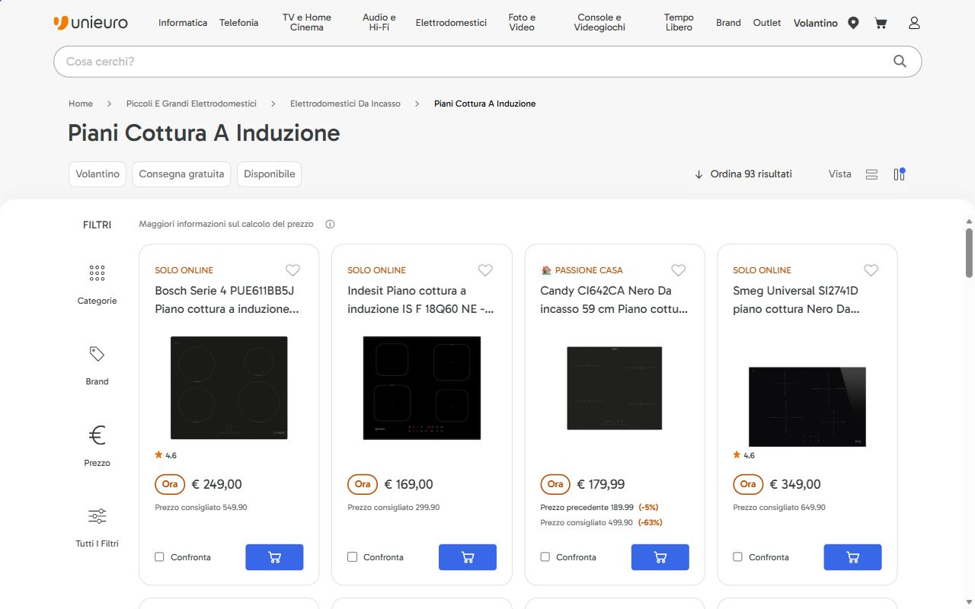Image resolution: width=975 pixels, height=609 pixels.
Task: Open Candy CI642CA Nero product title
Action: coord(614,300)
